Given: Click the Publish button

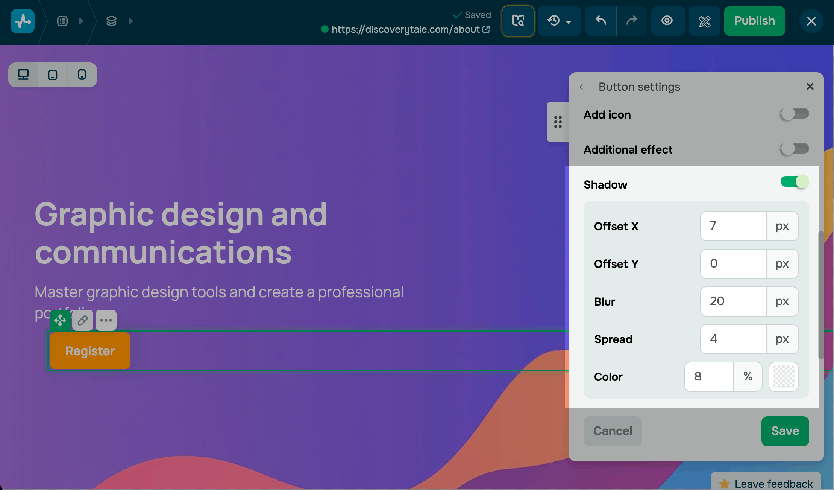Looking at the screenshot, I should (x=754, y=21).
